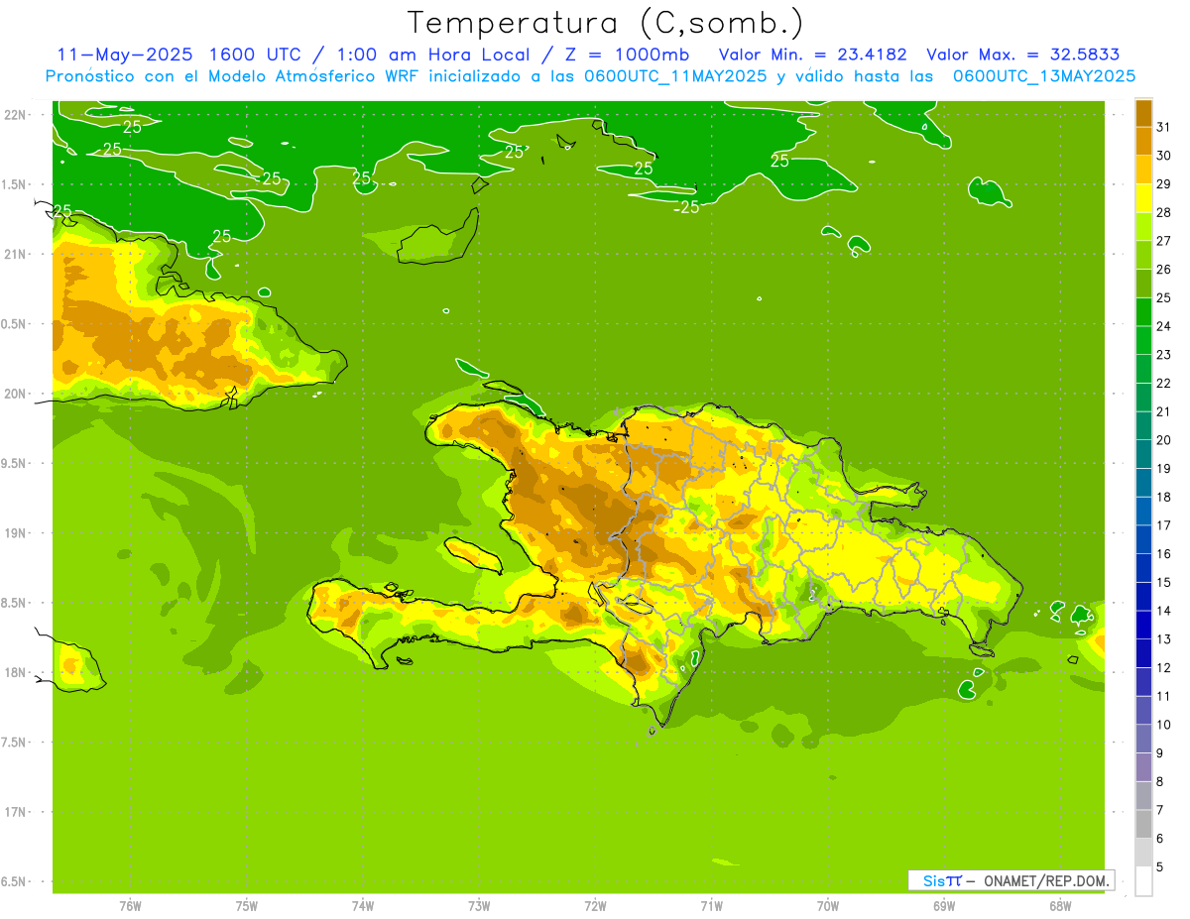1190x919 pixels.
Task: Click the "21N" latitude label
Action: [x=15, y=254]
